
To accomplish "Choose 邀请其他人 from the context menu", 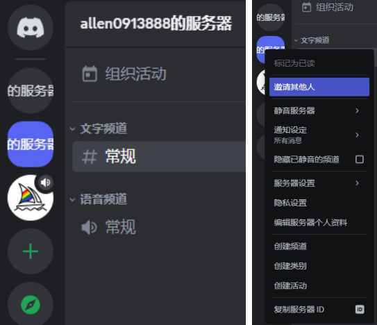I will (x=319, y=87).
